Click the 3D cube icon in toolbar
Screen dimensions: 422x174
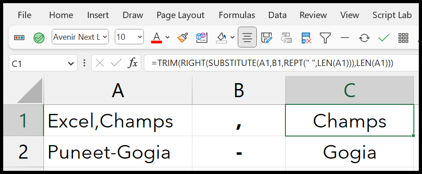201,37
